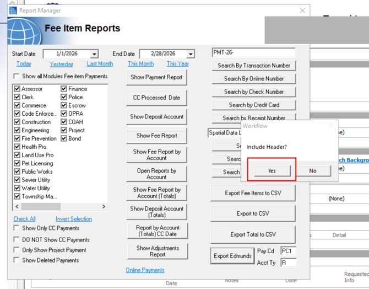This screenshot has width=369, height=289.
Task: Toggle the Police module checkbox
Action: pos(64,97)
